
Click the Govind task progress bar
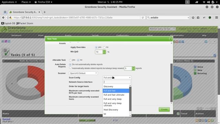click(87, 120)
